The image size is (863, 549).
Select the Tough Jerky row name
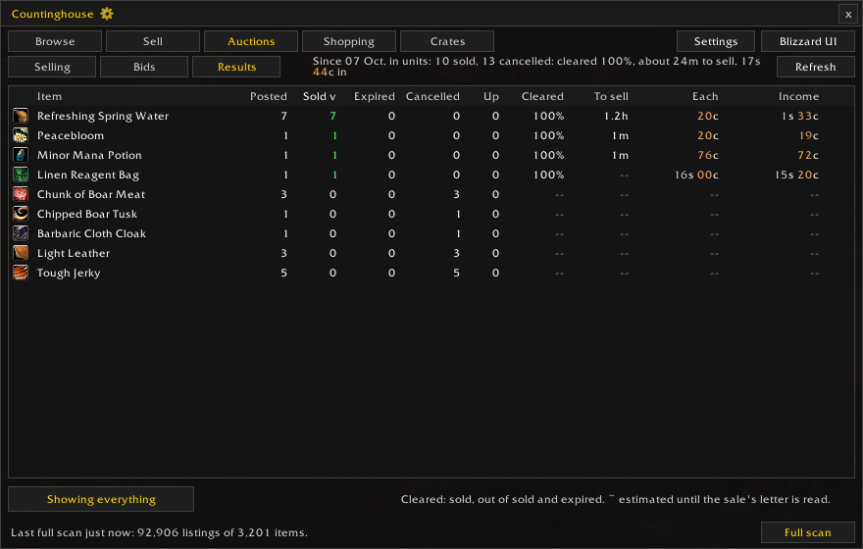click(x=69, y=273)
